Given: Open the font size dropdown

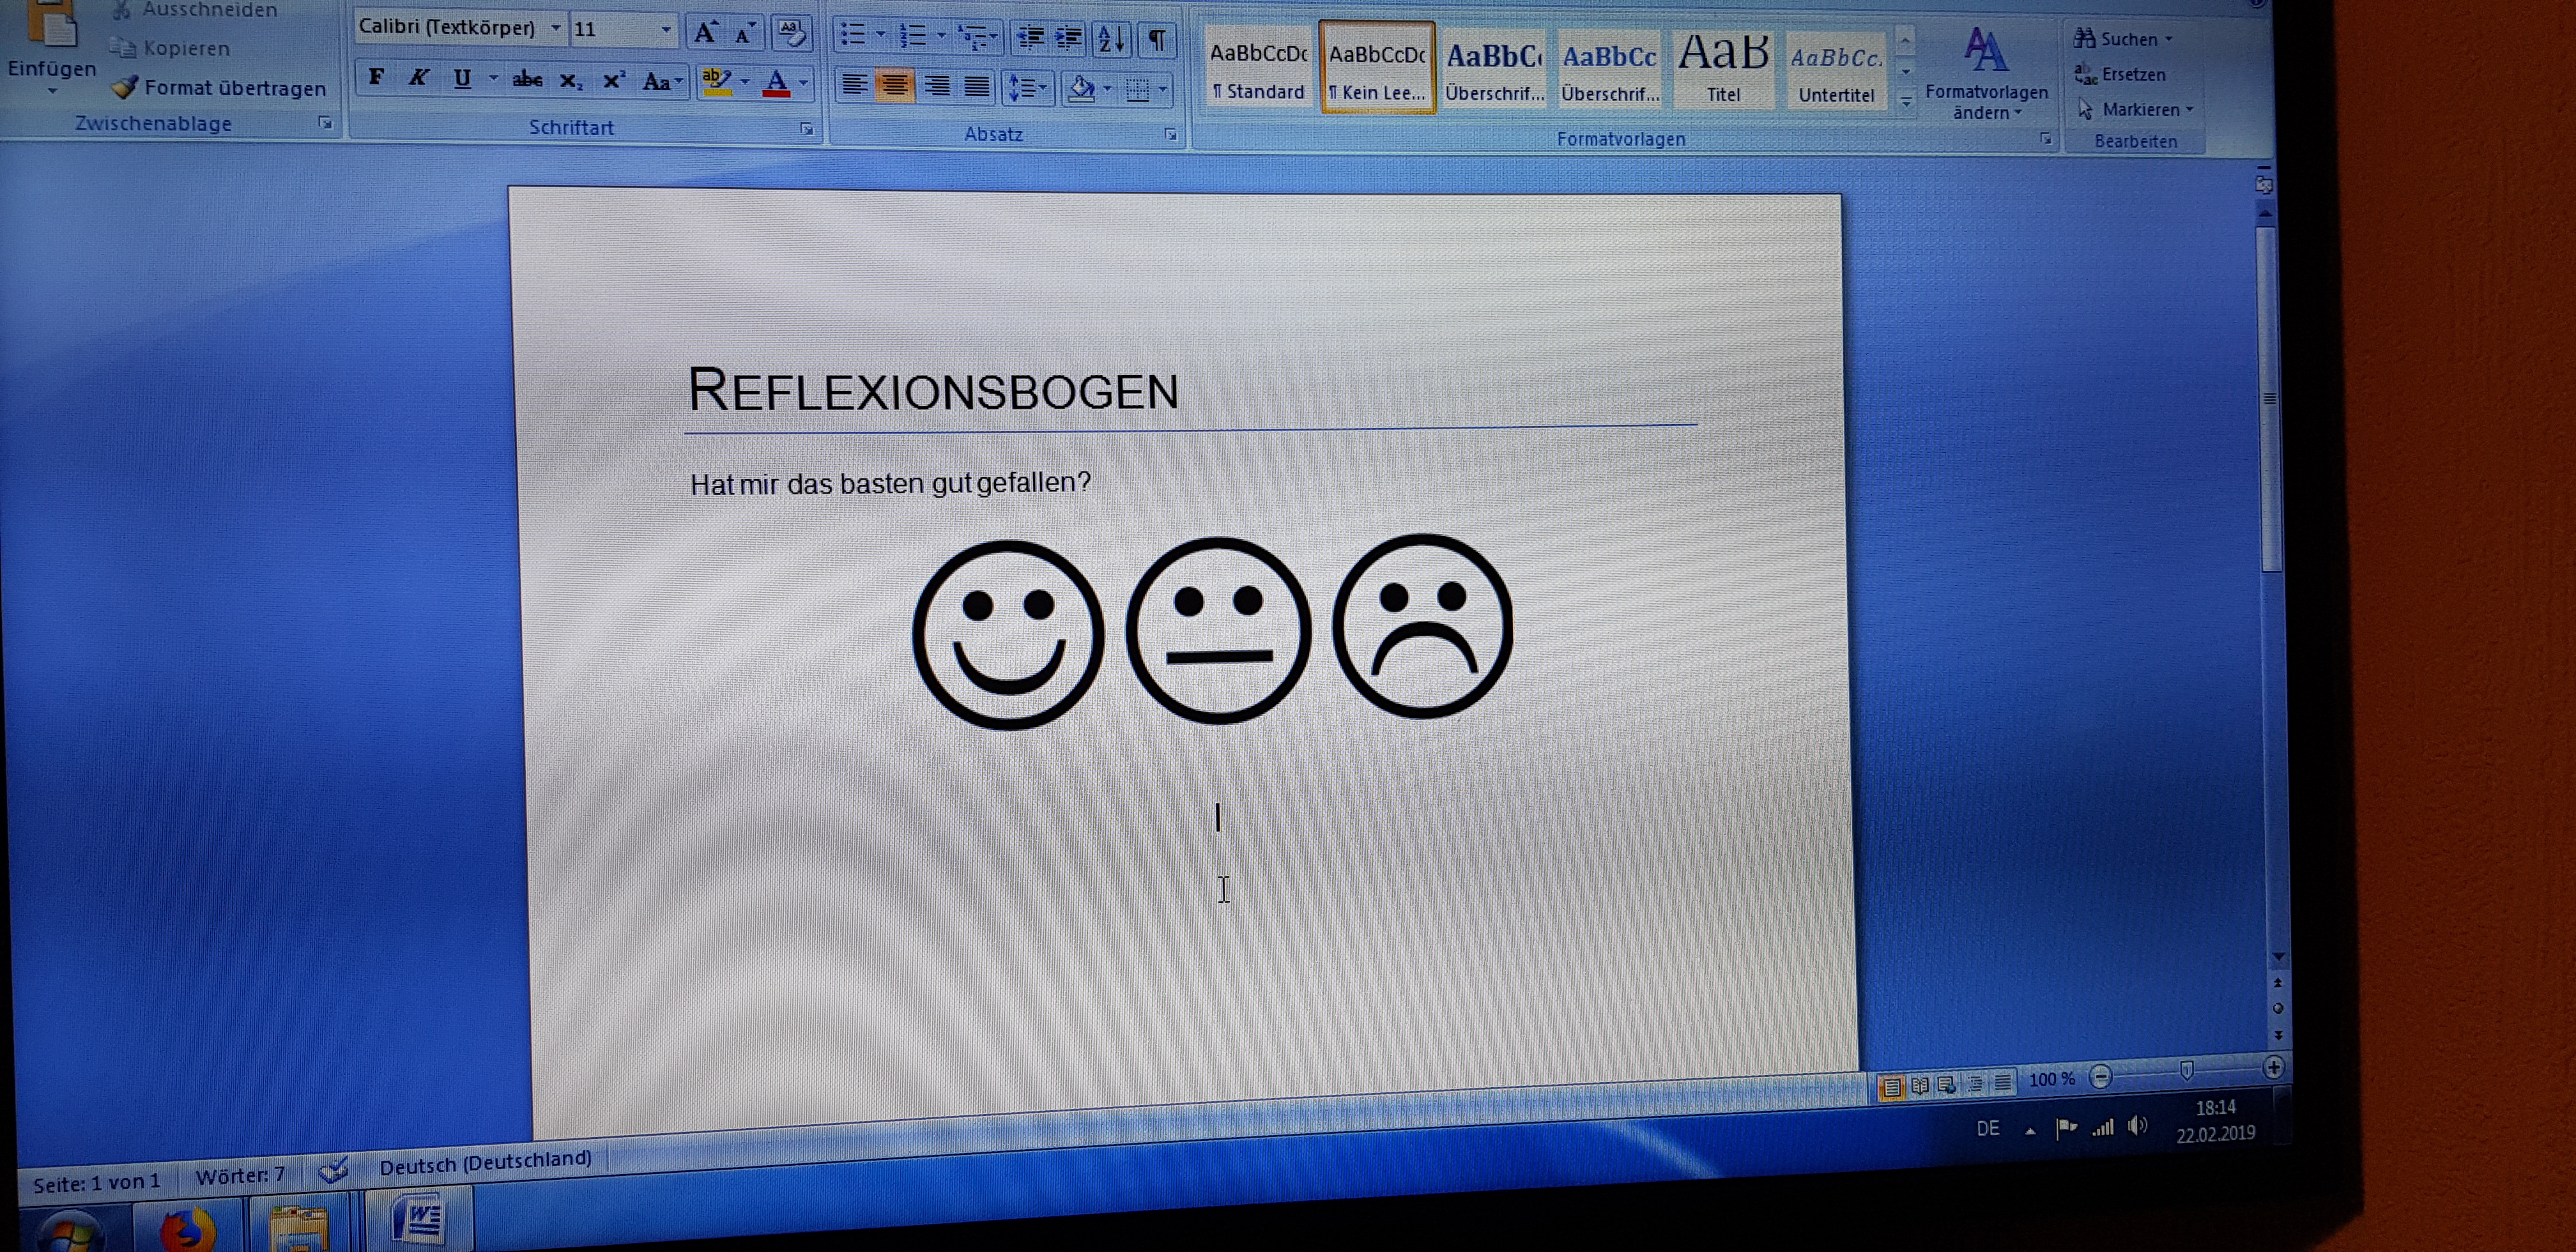Looking at the screenshot, I should tap(665, 30).
